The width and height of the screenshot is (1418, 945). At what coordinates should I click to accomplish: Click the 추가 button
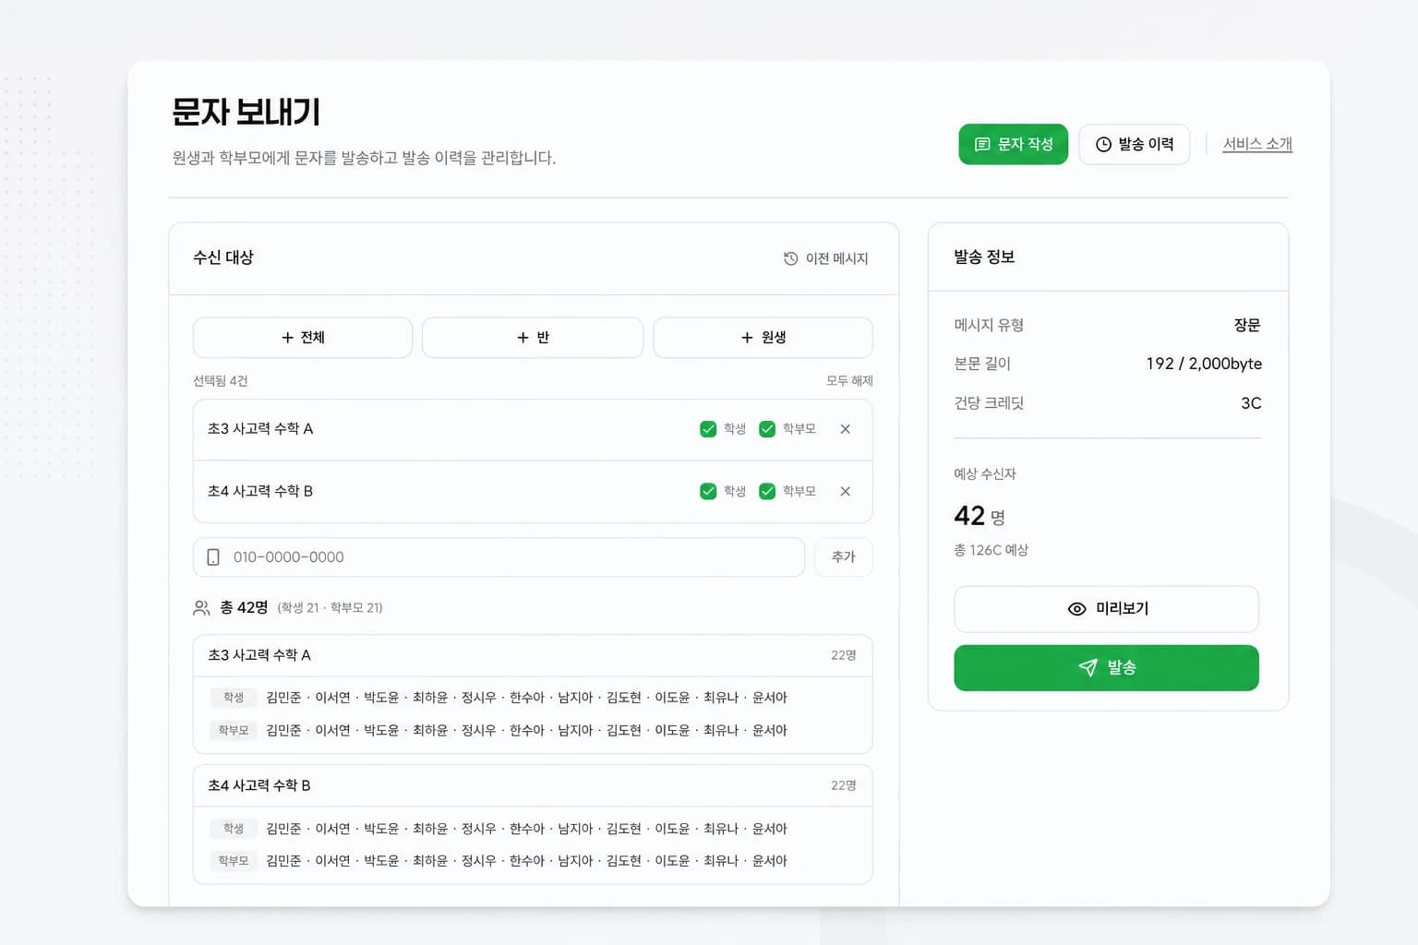(844, 557)
